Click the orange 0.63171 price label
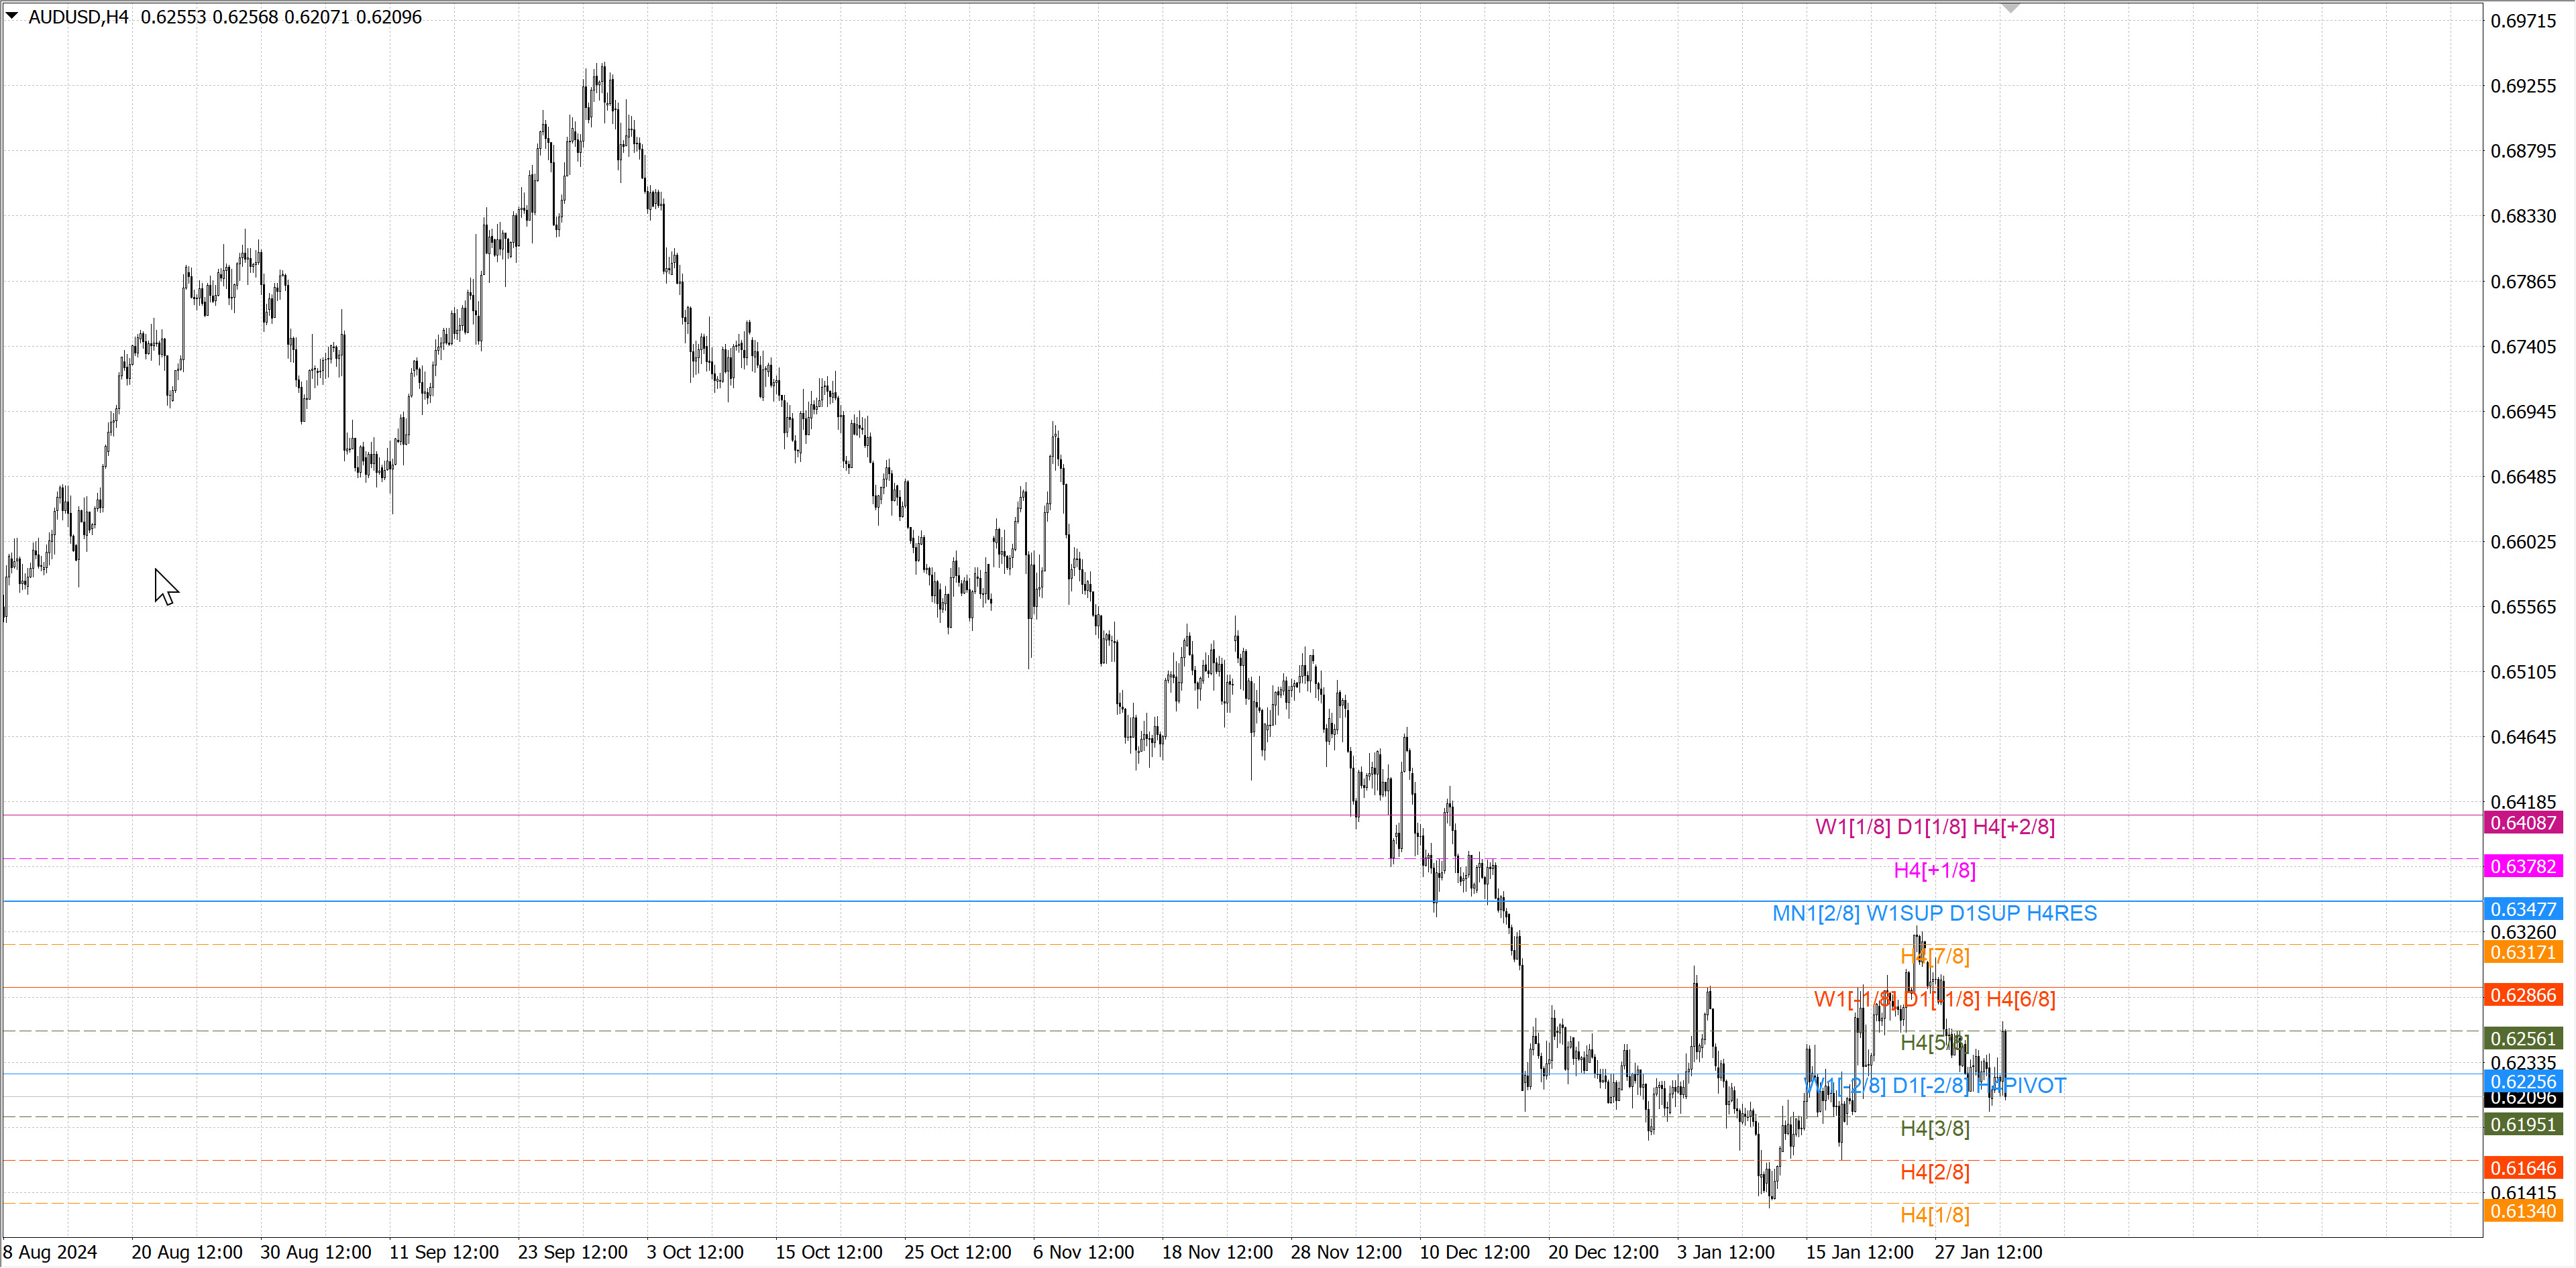This screenshot has height=1268, width=2576. [2522, 952]
